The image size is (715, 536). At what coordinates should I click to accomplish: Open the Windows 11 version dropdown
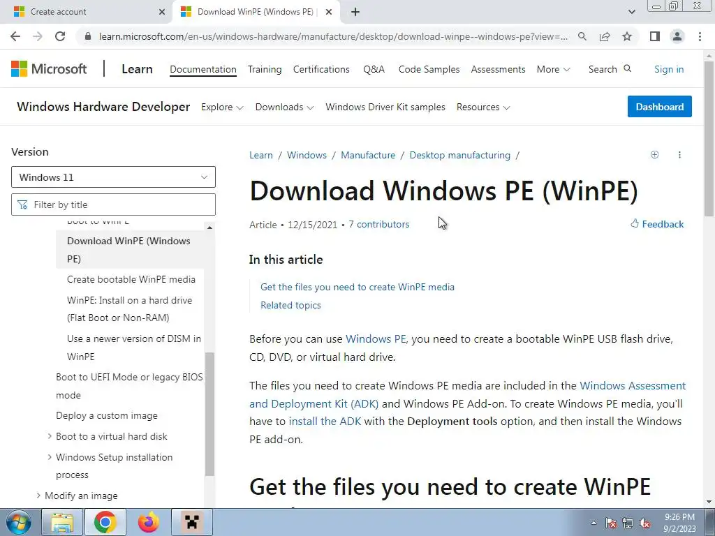(113, 177)
